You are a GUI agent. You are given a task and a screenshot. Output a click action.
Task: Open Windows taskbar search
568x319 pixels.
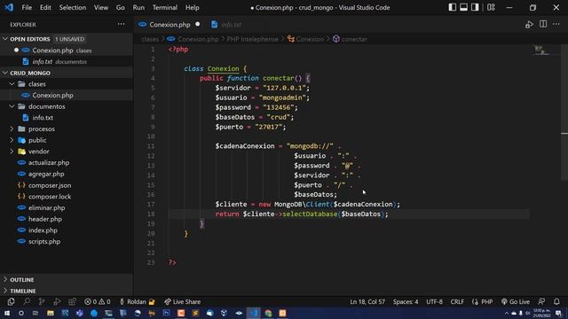(x=21, y=313)
